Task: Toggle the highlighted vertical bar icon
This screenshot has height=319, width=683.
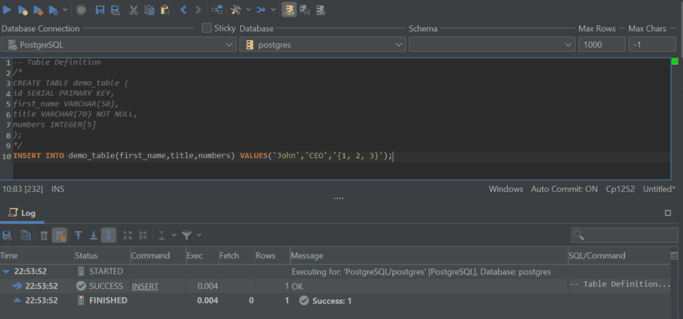Action: [x=109, y=236]
